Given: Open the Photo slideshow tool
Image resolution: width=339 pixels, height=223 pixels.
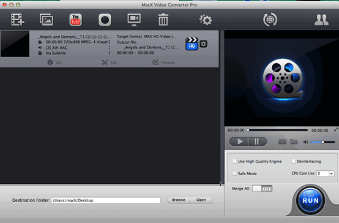Looking at the screenshot, I should pyautogui.click(x=47, y=20).
